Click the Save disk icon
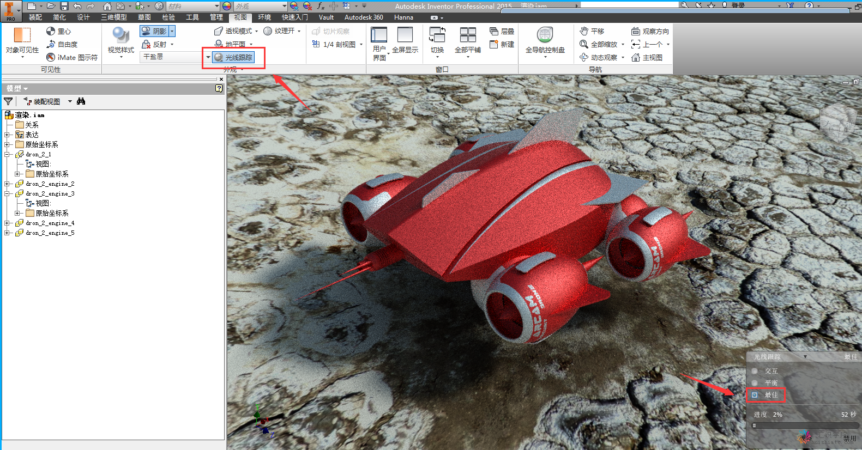 64,6
